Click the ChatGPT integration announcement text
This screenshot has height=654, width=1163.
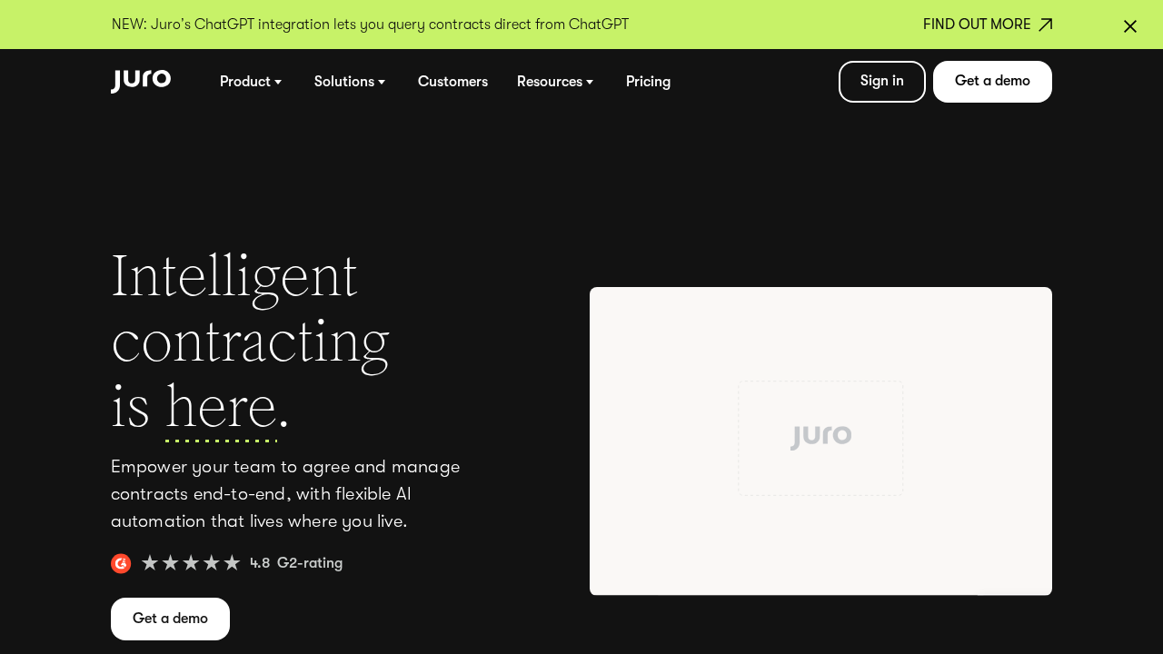tap(370, 25)
